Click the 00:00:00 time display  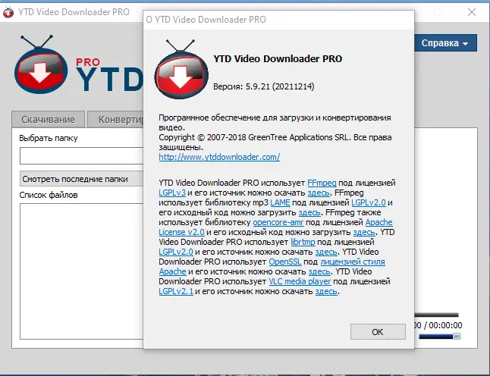(x=445, y=325)
